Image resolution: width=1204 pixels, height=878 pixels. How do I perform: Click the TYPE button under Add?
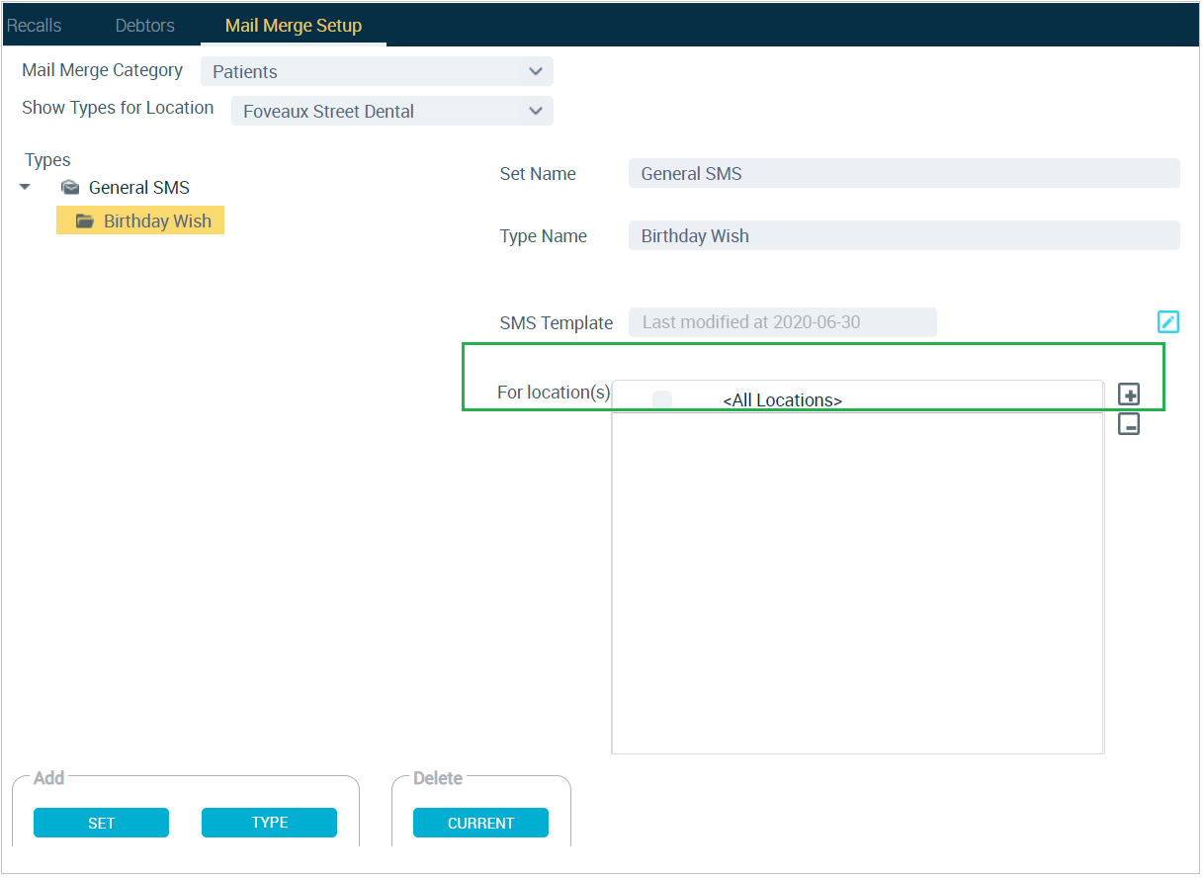(x=269, y=823)
